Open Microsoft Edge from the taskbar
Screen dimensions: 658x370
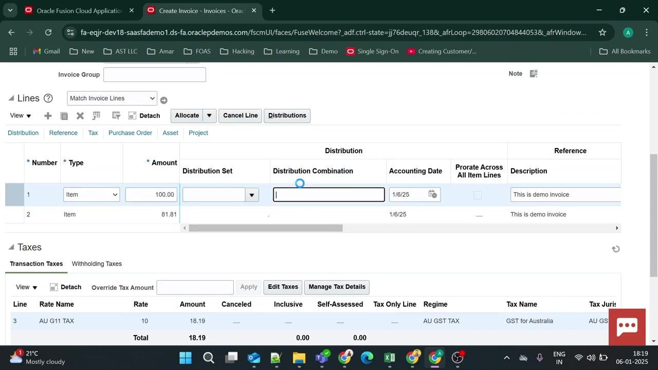pos(367,358)
